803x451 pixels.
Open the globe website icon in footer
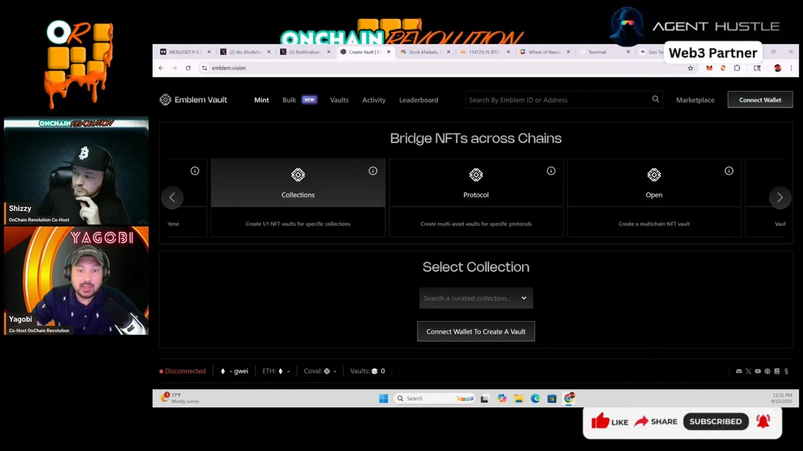point(767,371)
